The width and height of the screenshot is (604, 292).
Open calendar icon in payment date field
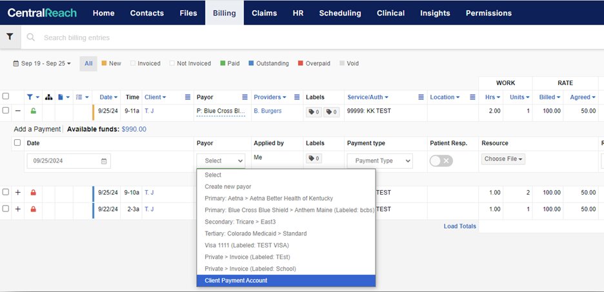[104, 161]
